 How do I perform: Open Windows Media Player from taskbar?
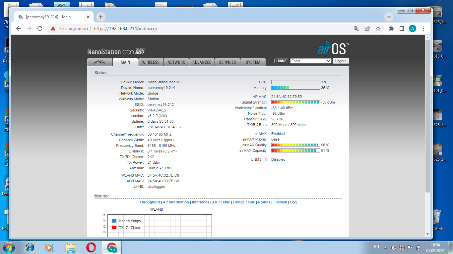pos(49,247)
